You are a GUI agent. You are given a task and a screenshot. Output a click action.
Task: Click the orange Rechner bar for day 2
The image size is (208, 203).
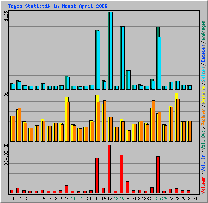(19, 125)
